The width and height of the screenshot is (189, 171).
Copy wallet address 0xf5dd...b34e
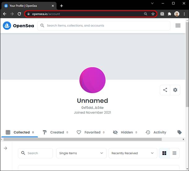[92, 107]
